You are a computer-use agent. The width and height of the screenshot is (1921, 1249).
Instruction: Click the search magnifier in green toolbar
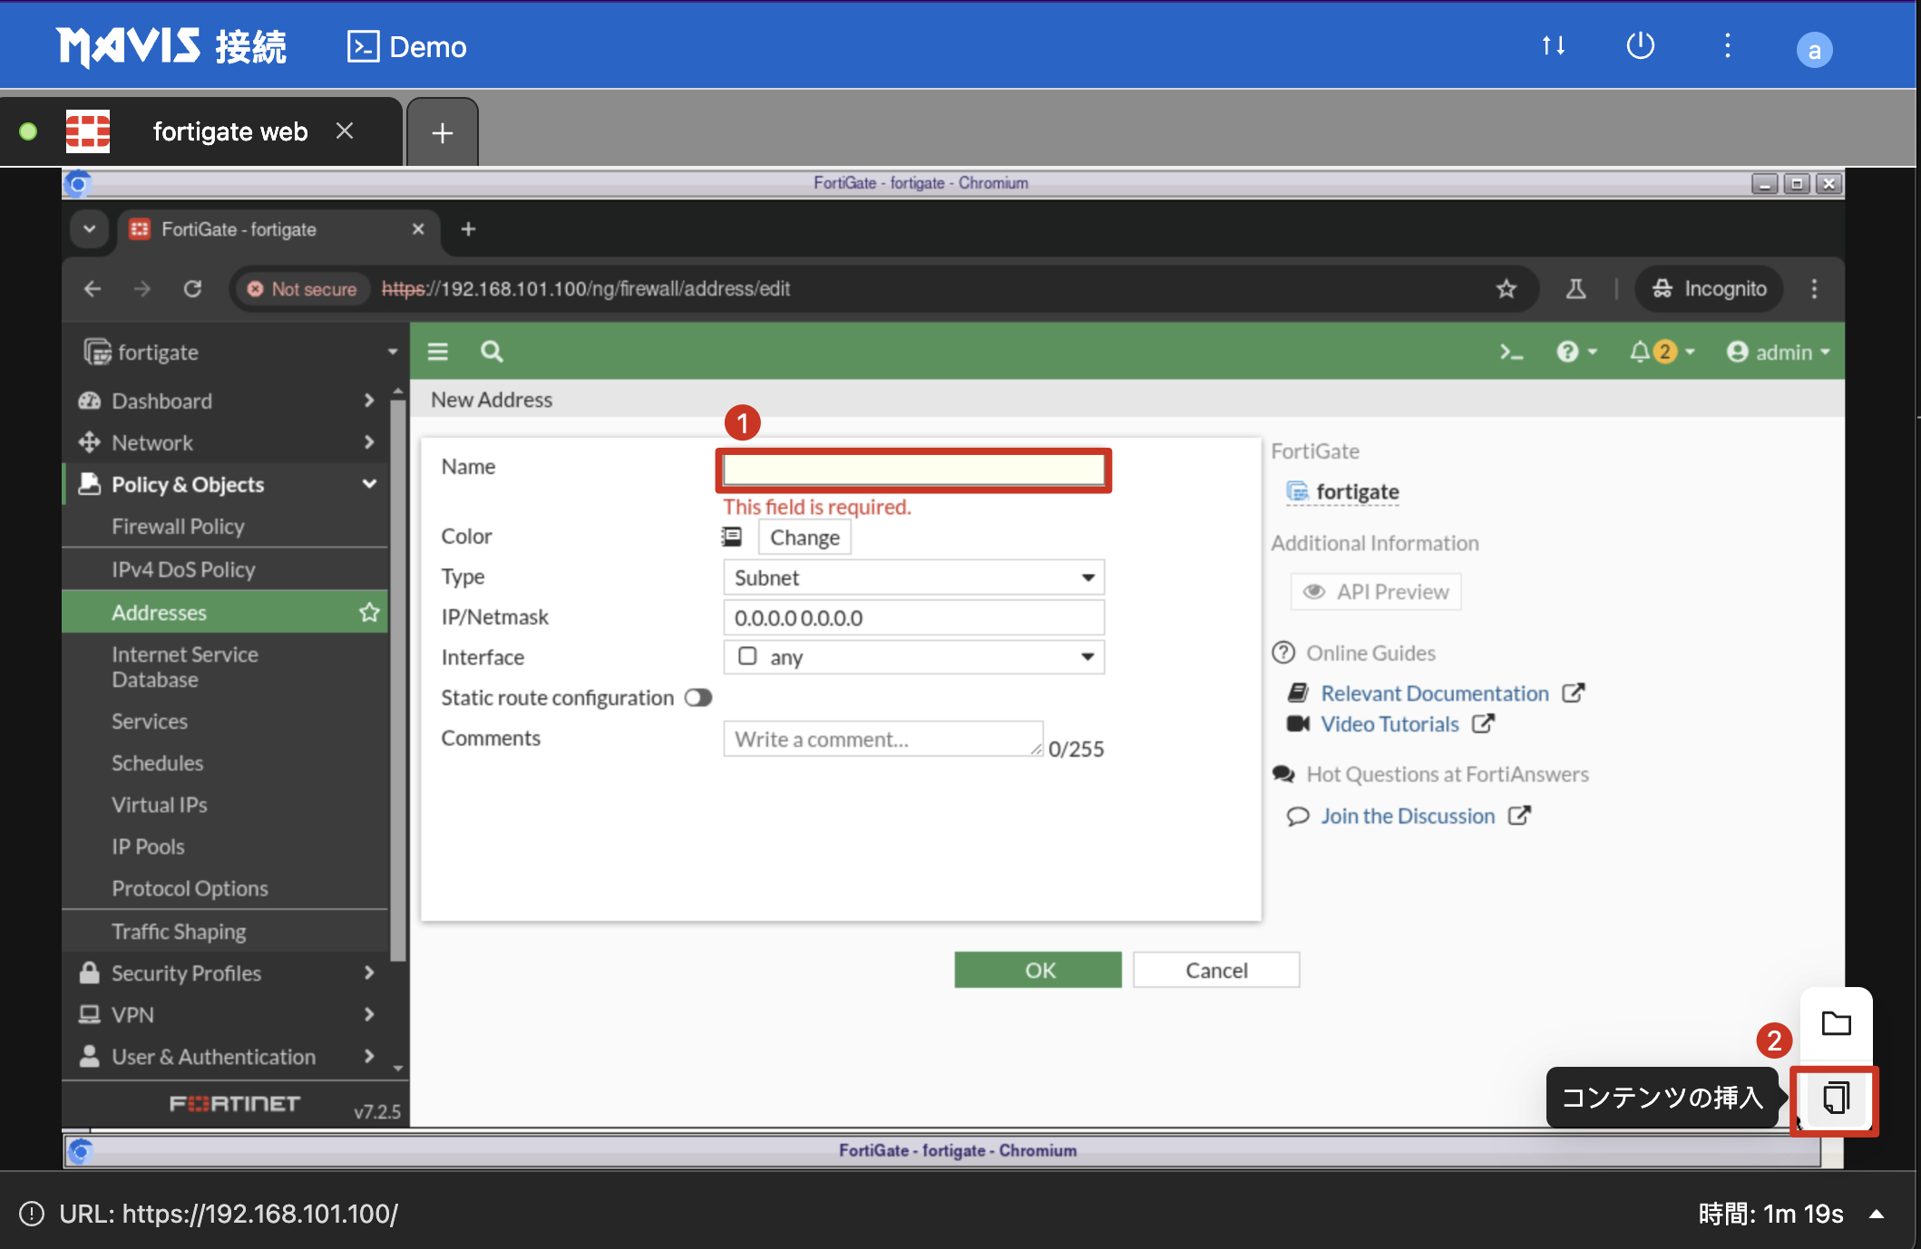pyautogui.click(x=492, y=352)
